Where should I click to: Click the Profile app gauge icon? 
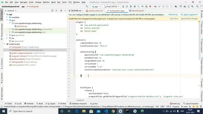point(142,6)
